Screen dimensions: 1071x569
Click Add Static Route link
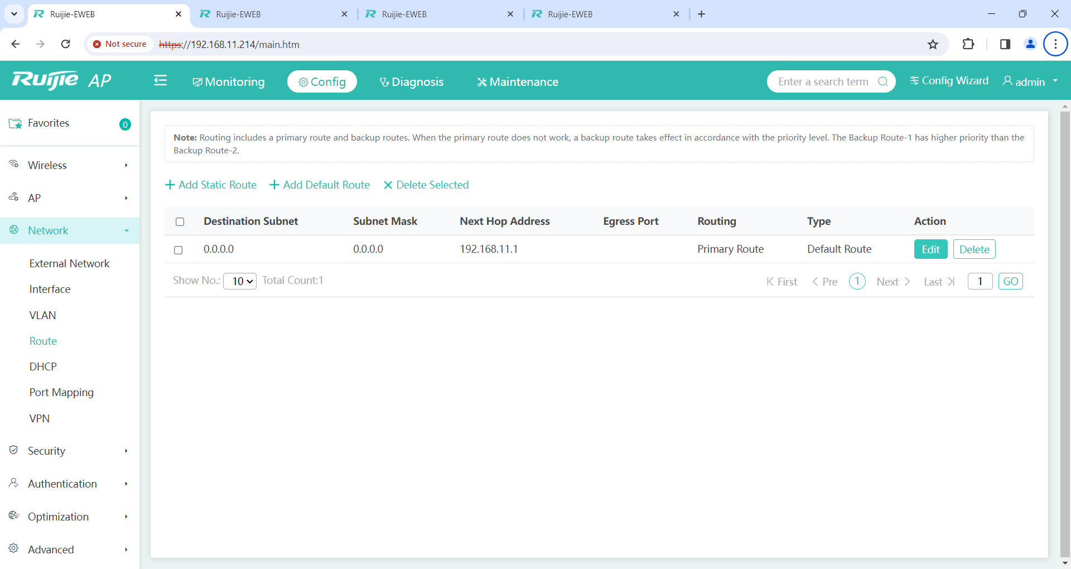click(x=211, y=185)
